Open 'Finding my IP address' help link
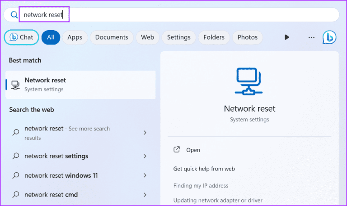The height and width of the screenshot is (206, 347). pyautogui.click(x=201, y=186)
